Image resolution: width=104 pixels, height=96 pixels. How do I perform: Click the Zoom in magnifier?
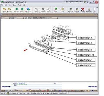[x=43, y=10]
